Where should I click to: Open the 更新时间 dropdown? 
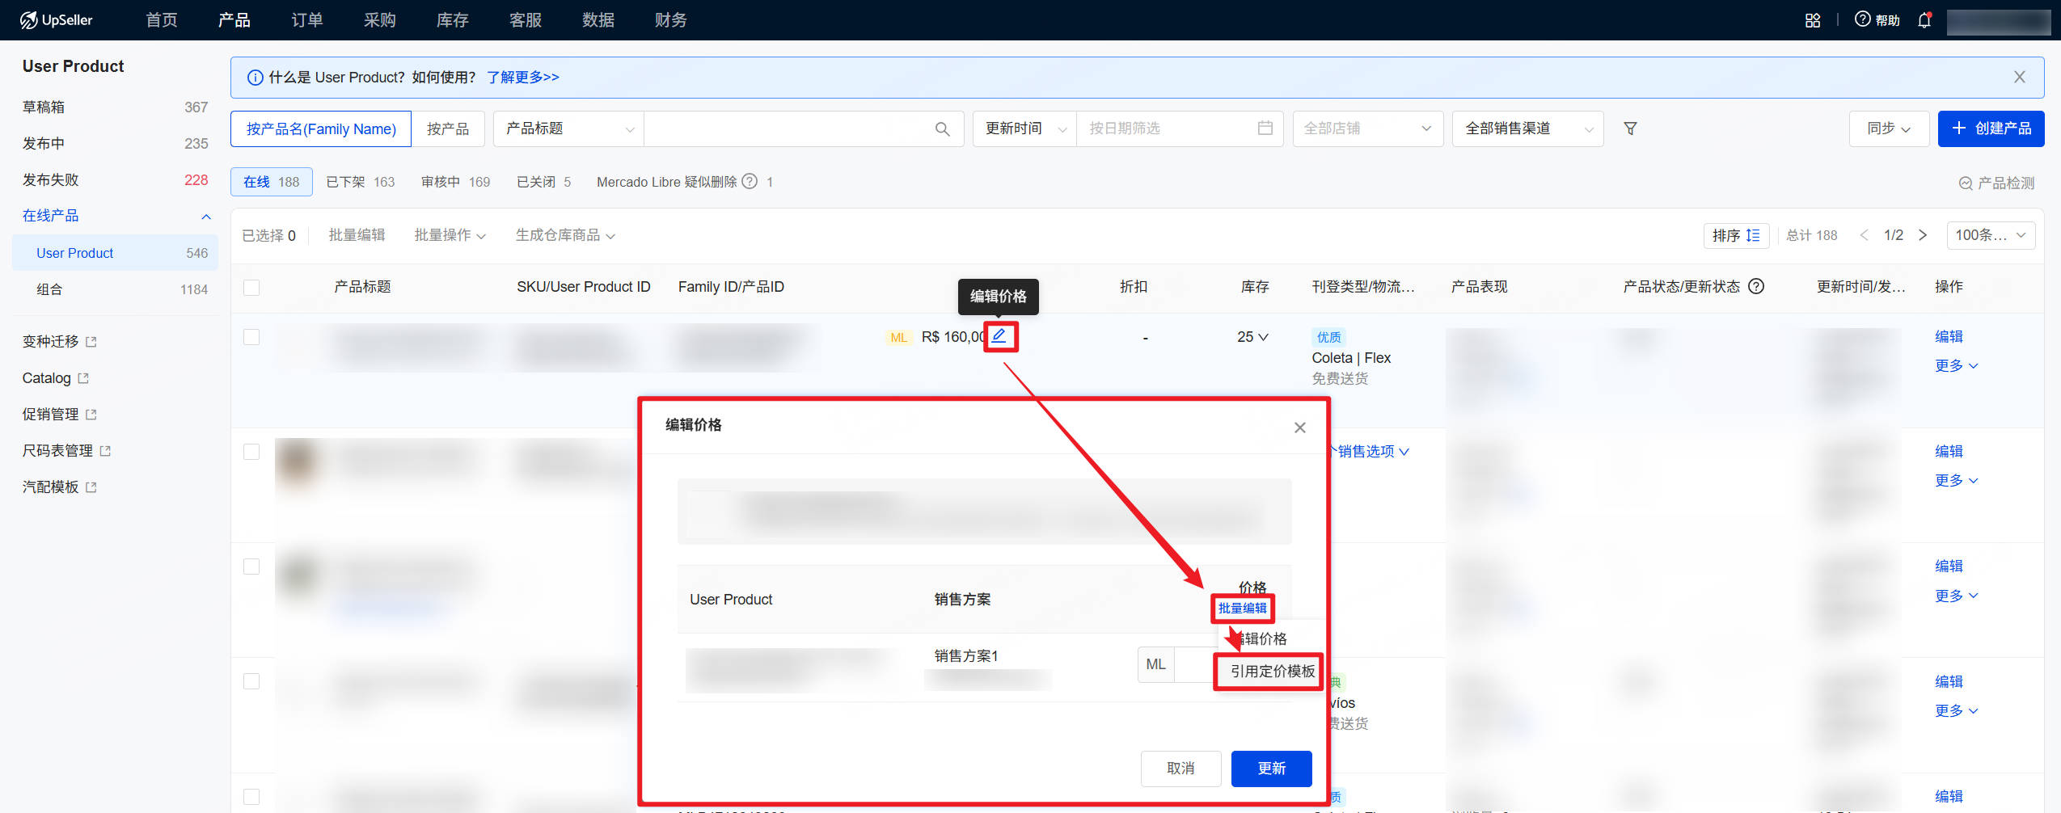point(1024,128)
